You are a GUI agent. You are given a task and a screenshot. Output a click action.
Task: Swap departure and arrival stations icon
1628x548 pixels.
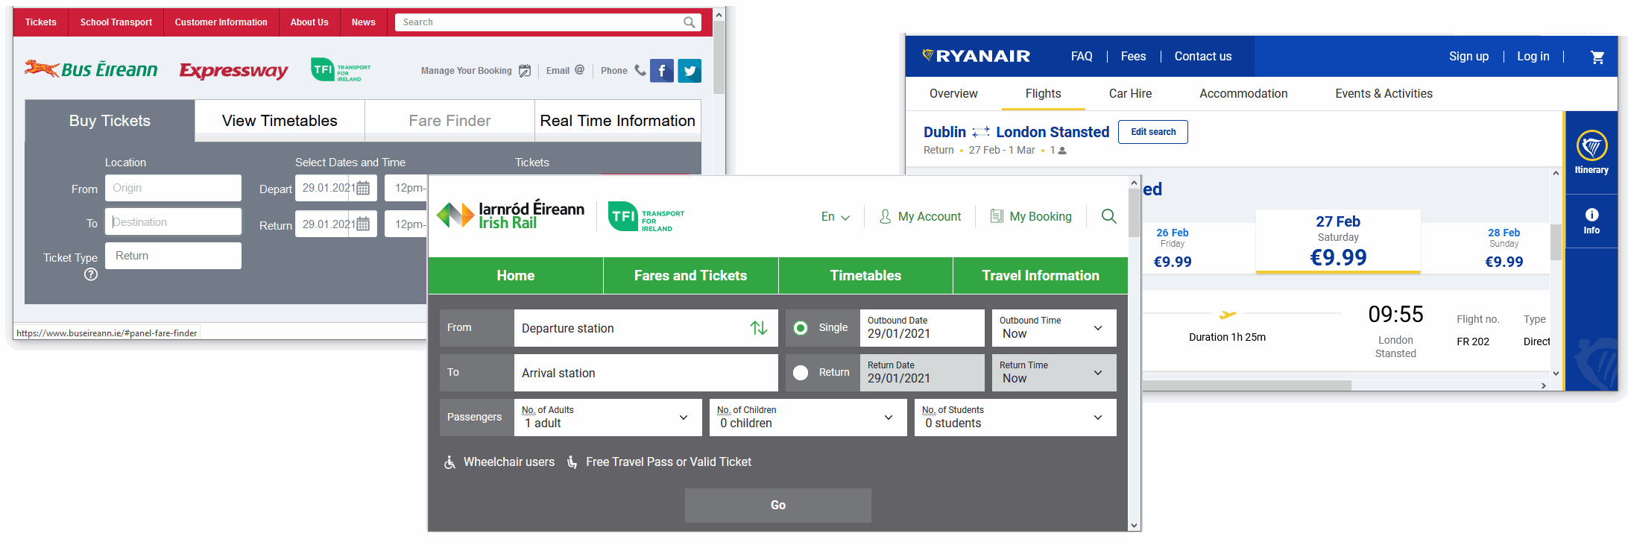click(759, 328)
